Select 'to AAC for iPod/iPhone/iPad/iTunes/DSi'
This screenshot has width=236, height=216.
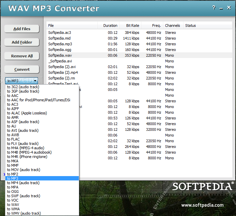pos(42,100)
